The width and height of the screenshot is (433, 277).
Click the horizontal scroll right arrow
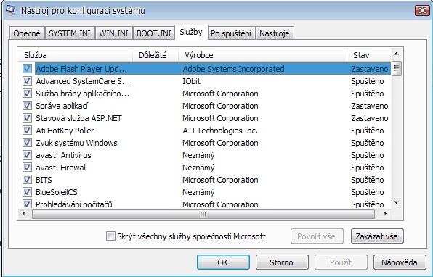pyautogui.click(x=384, y=214)
